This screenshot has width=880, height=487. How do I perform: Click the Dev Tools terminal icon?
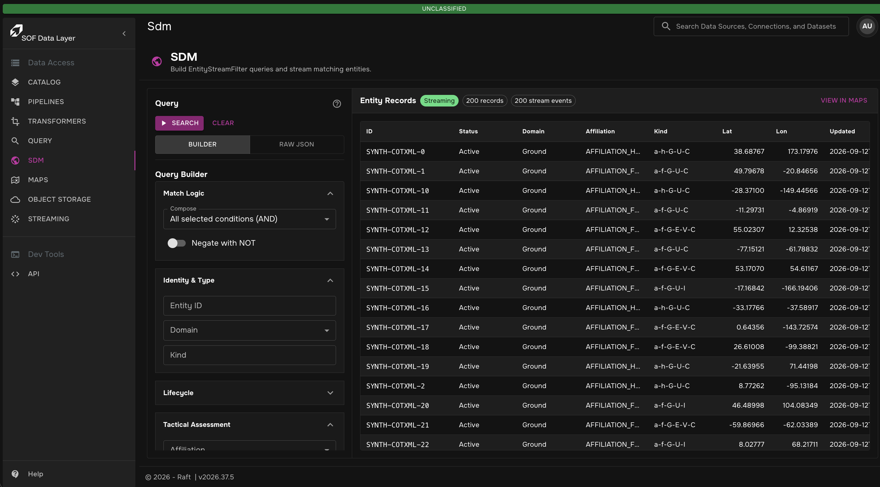15,254
